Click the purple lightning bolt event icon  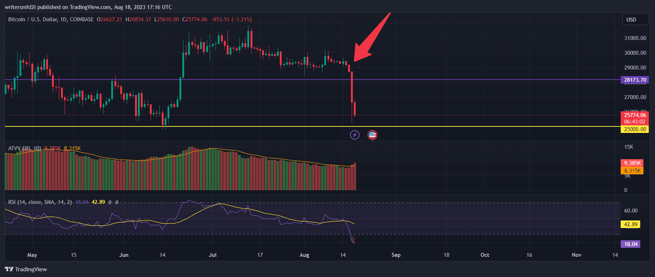[355, 135]
